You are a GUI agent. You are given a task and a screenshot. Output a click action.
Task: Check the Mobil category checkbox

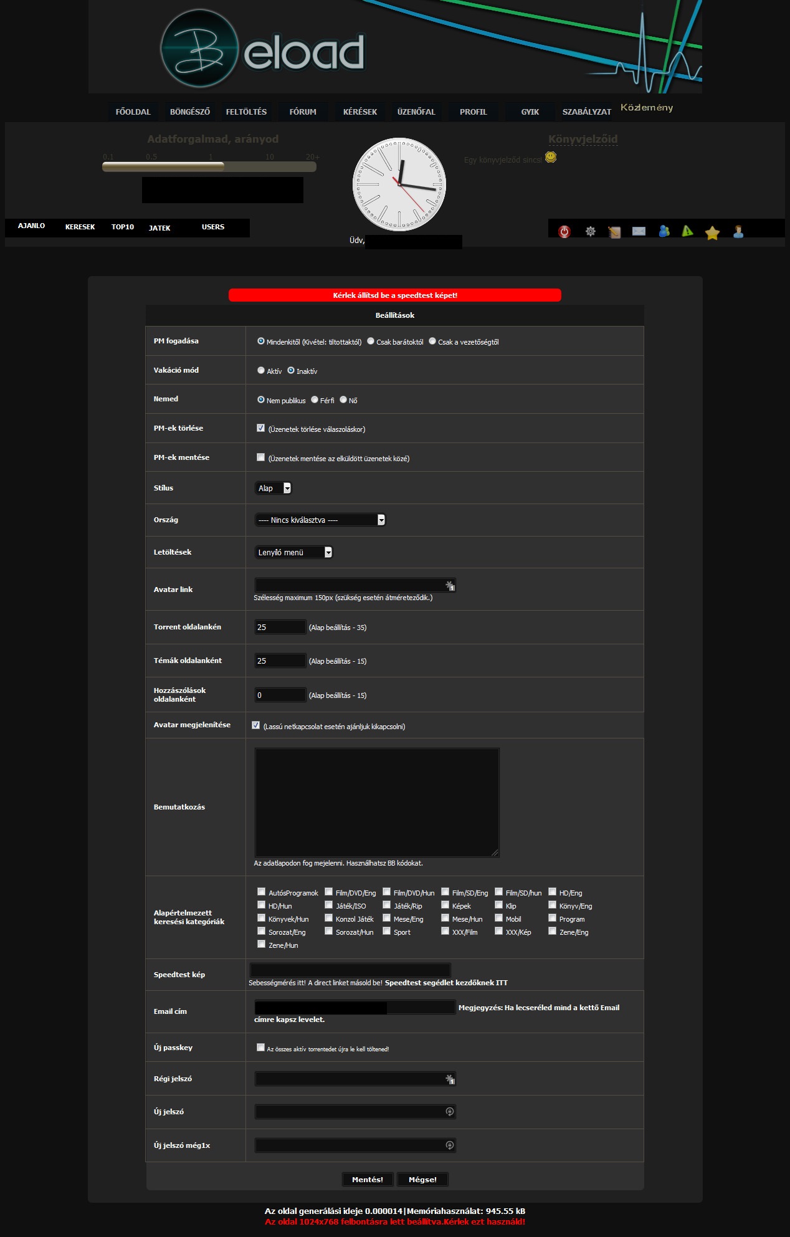click(x=499, y=918)
